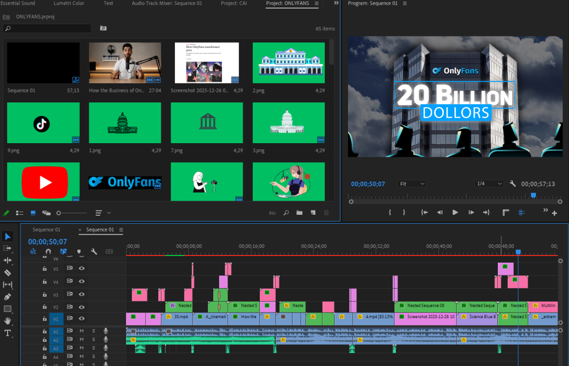This screenshot has width=569, height=366.
Task: Switch to the Lumetri Color tab
Action: pos(69,3)
